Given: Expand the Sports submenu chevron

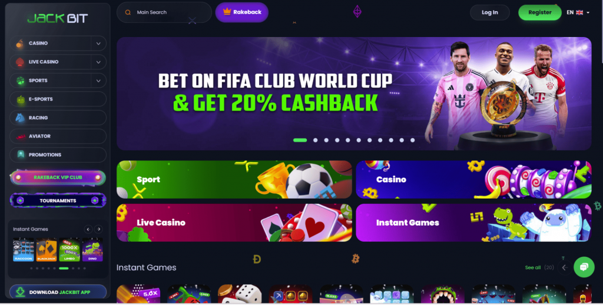Looking at the screenshot, I should tap(98, 81).
